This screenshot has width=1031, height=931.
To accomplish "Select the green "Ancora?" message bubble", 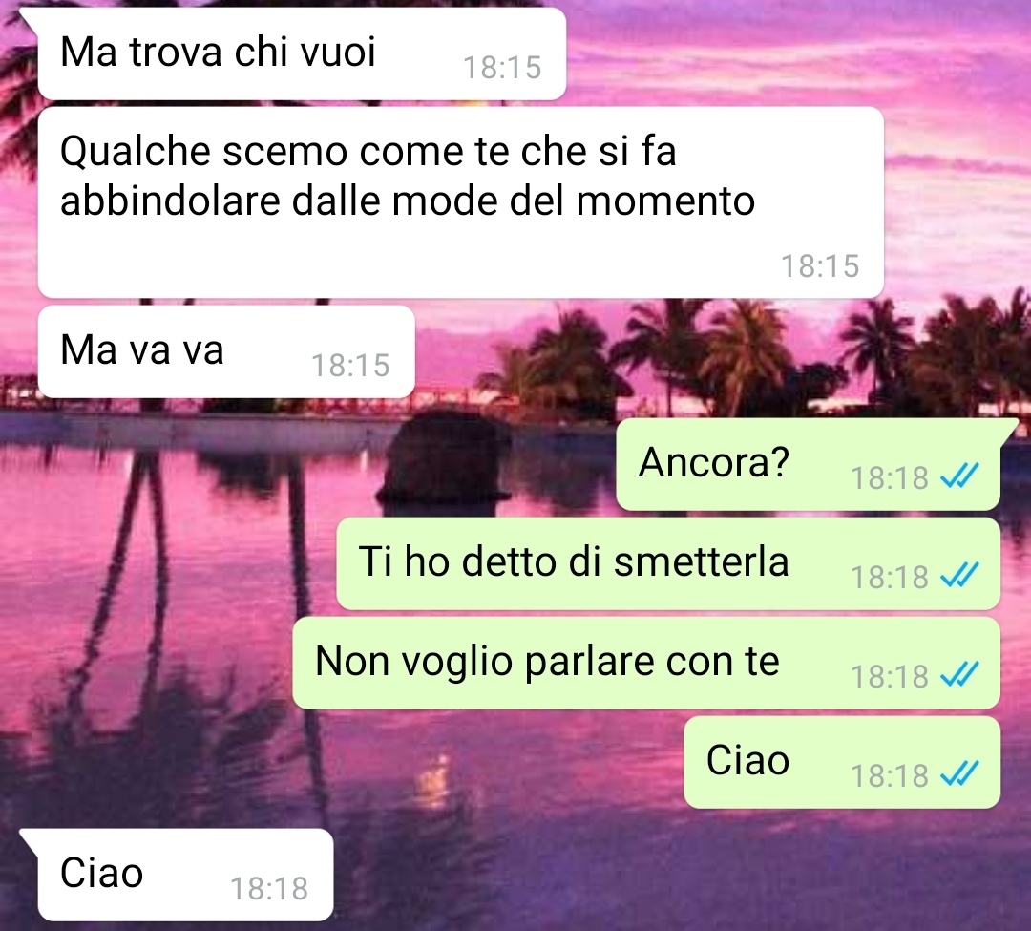I will point(809,464).
